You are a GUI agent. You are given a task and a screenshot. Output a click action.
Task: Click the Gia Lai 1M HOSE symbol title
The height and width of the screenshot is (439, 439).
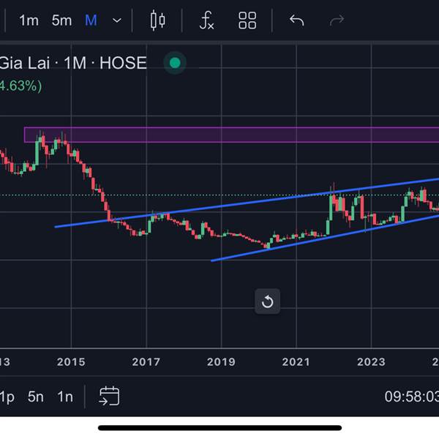pos(73,63)
